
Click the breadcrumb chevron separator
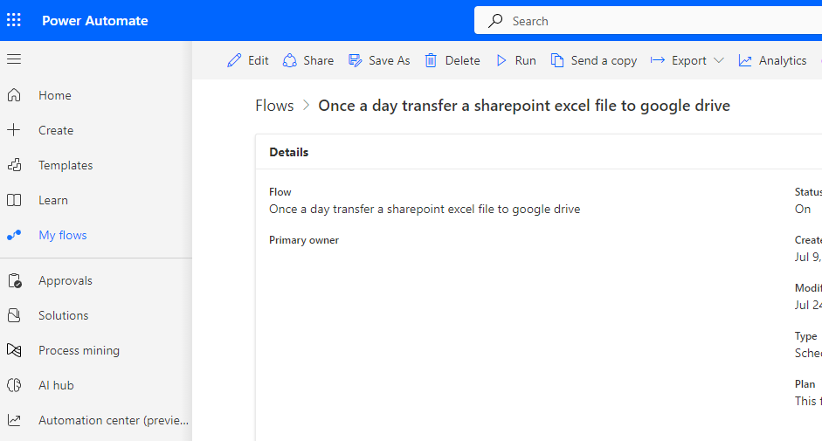pos(306,106)
